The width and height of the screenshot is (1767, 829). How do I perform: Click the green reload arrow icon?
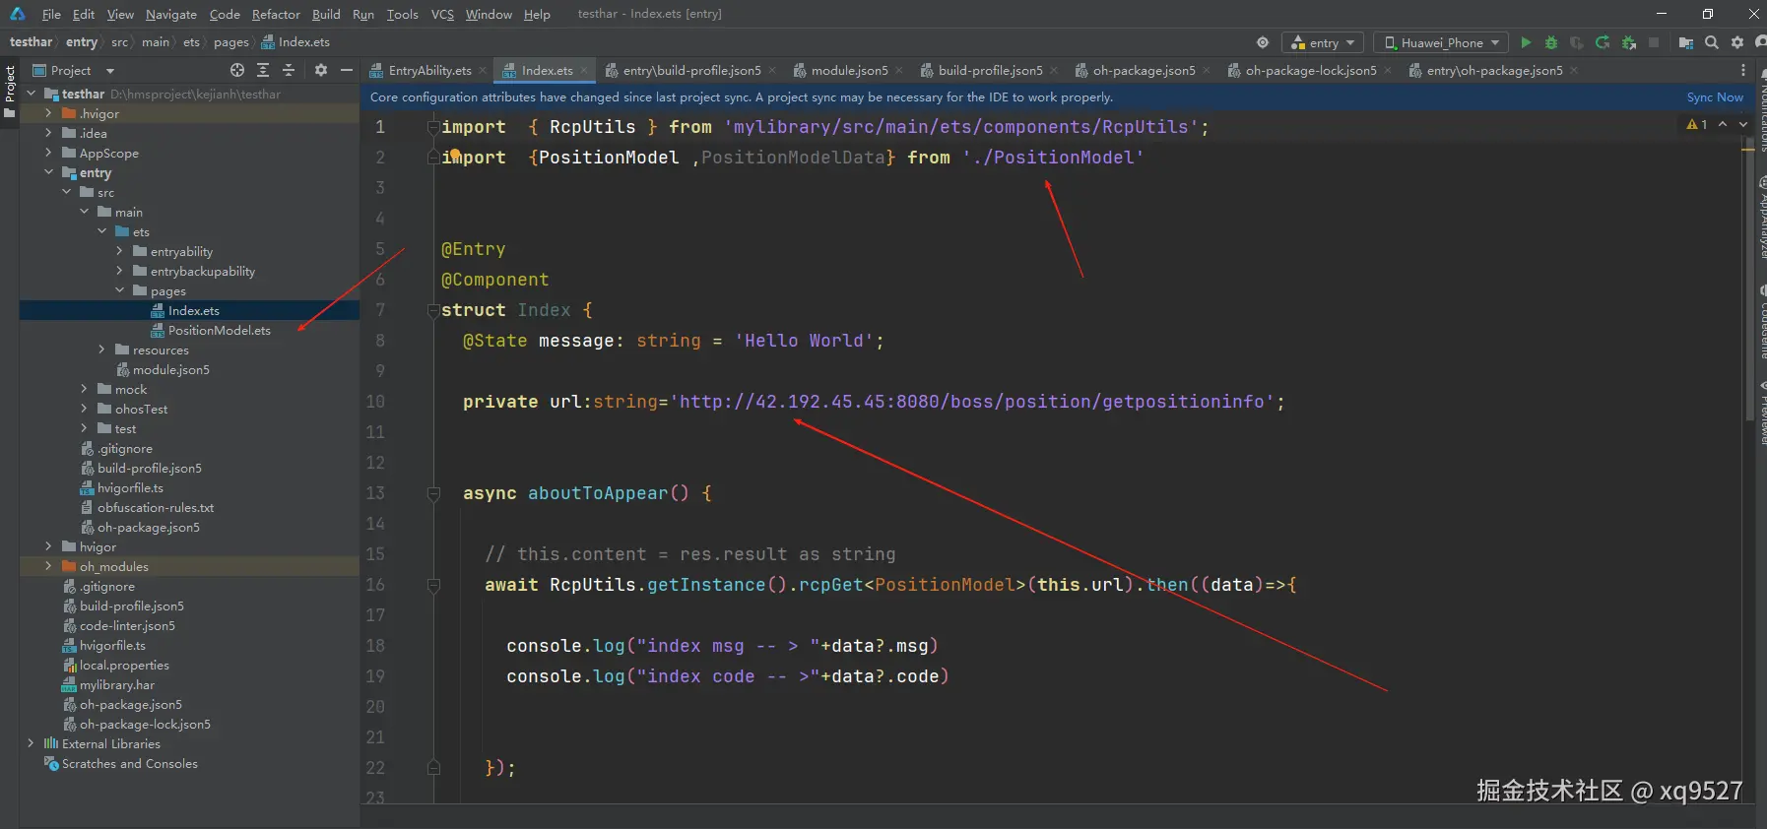(x=1603, y=42)
